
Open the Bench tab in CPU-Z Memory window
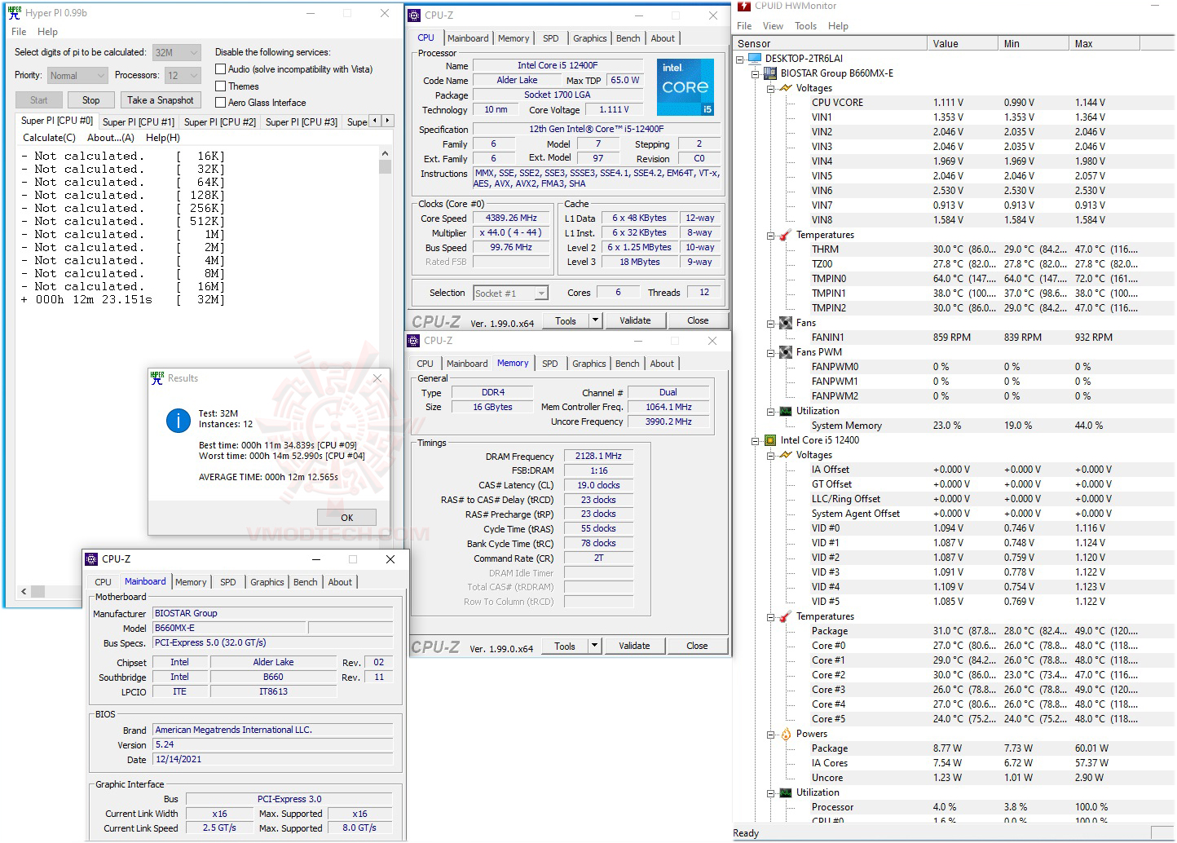pos(628,364)
